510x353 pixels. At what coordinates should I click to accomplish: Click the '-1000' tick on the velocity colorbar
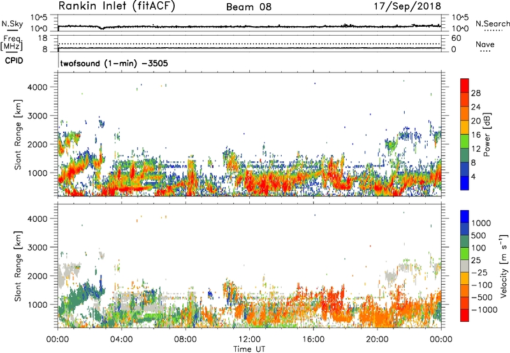pos(484,310)
